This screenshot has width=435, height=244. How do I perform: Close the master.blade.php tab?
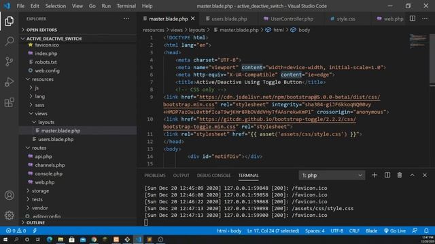[193, 18]
